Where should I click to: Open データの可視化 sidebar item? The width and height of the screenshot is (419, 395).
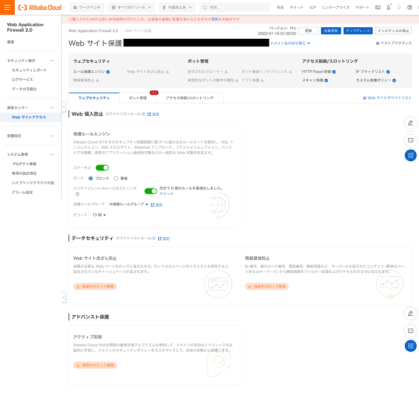click(x=24, y=89)
